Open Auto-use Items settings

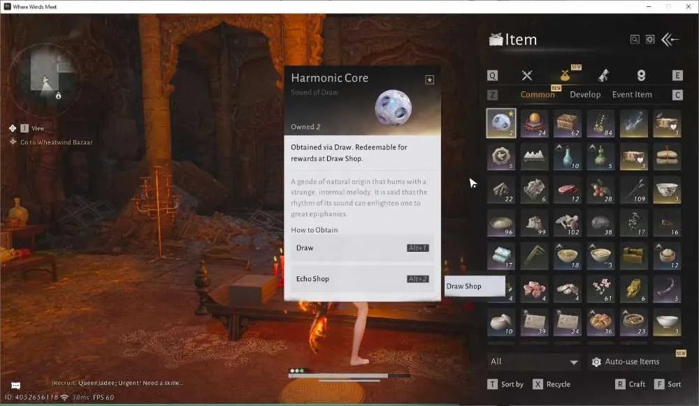[x=636, y=361]
